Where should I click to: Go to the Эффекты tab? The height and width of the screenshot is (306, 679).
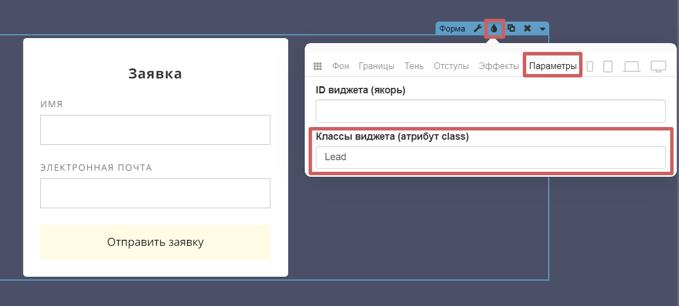[499, 66]
